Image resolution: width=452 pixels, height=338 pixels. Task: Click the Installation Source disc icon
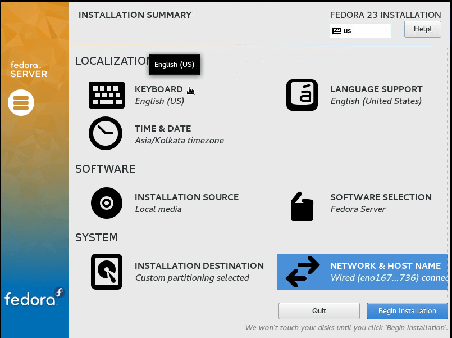pyautogui.click(x=107, y=203)
